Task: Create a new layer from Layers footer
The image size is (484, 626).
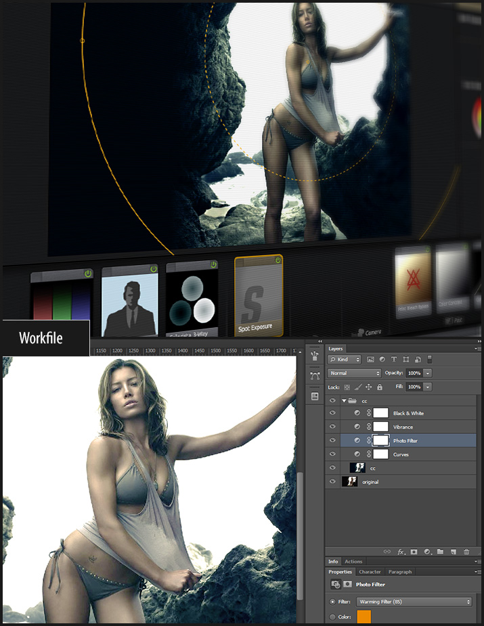Action: coord(453,552)
